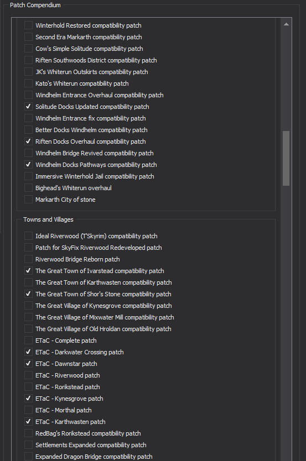Tick RedBag's Rorikstead compatibility patch

tap(28, 433)
